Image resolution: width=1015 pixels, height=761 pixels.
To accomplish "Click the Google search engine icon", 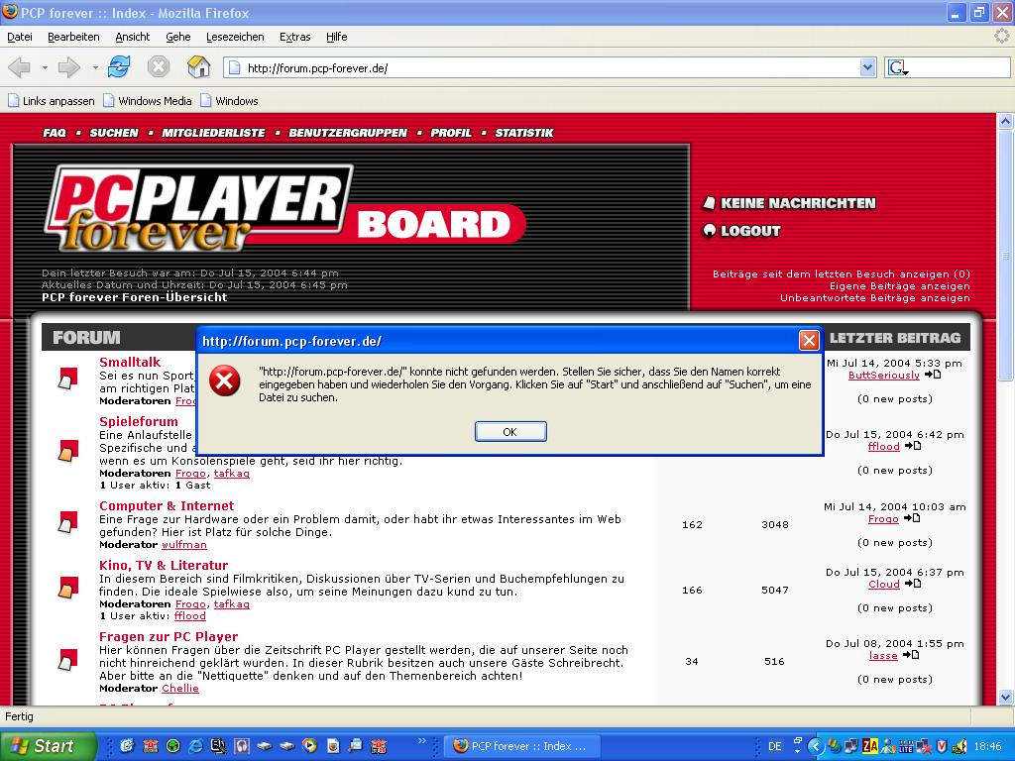I will [898, 67].
